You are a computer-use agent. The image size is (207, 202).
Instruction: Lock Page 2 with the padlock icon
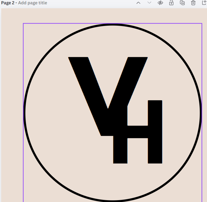point(171,3)
